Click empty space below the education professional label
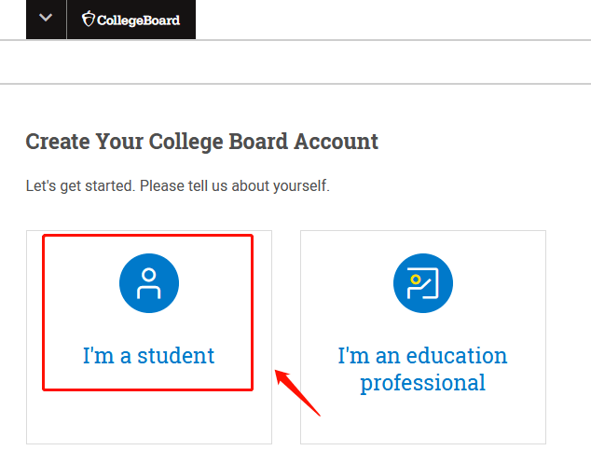The width and height of the screenshot is (591, 464). (422, 421)
